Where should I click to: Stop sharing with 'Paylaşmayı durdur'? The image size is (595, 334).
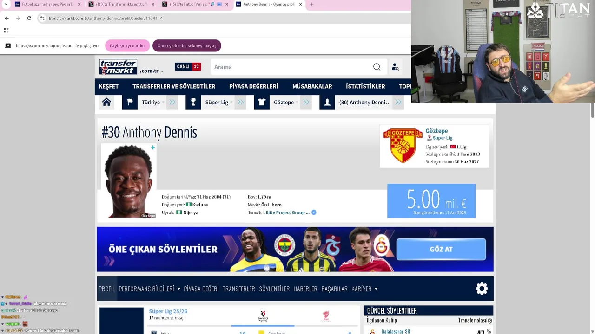127,45
